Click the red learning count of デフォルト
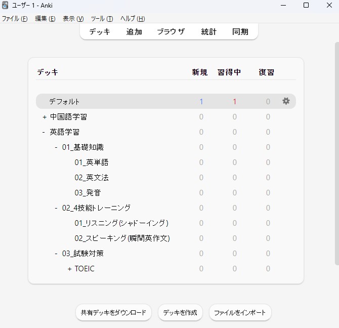The height and width of the screenshot is (328, 339). click(x=235, y=101)
